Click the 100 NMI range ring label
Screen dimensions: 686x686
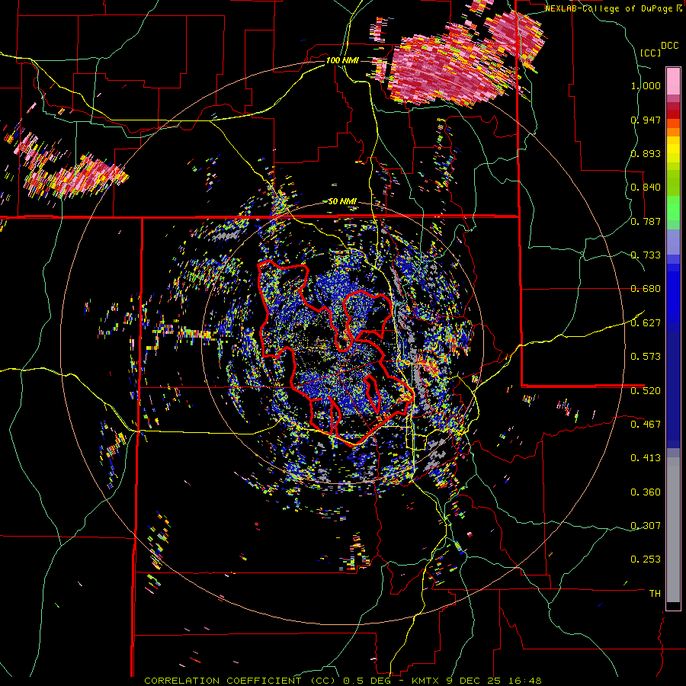click(342, 60)
